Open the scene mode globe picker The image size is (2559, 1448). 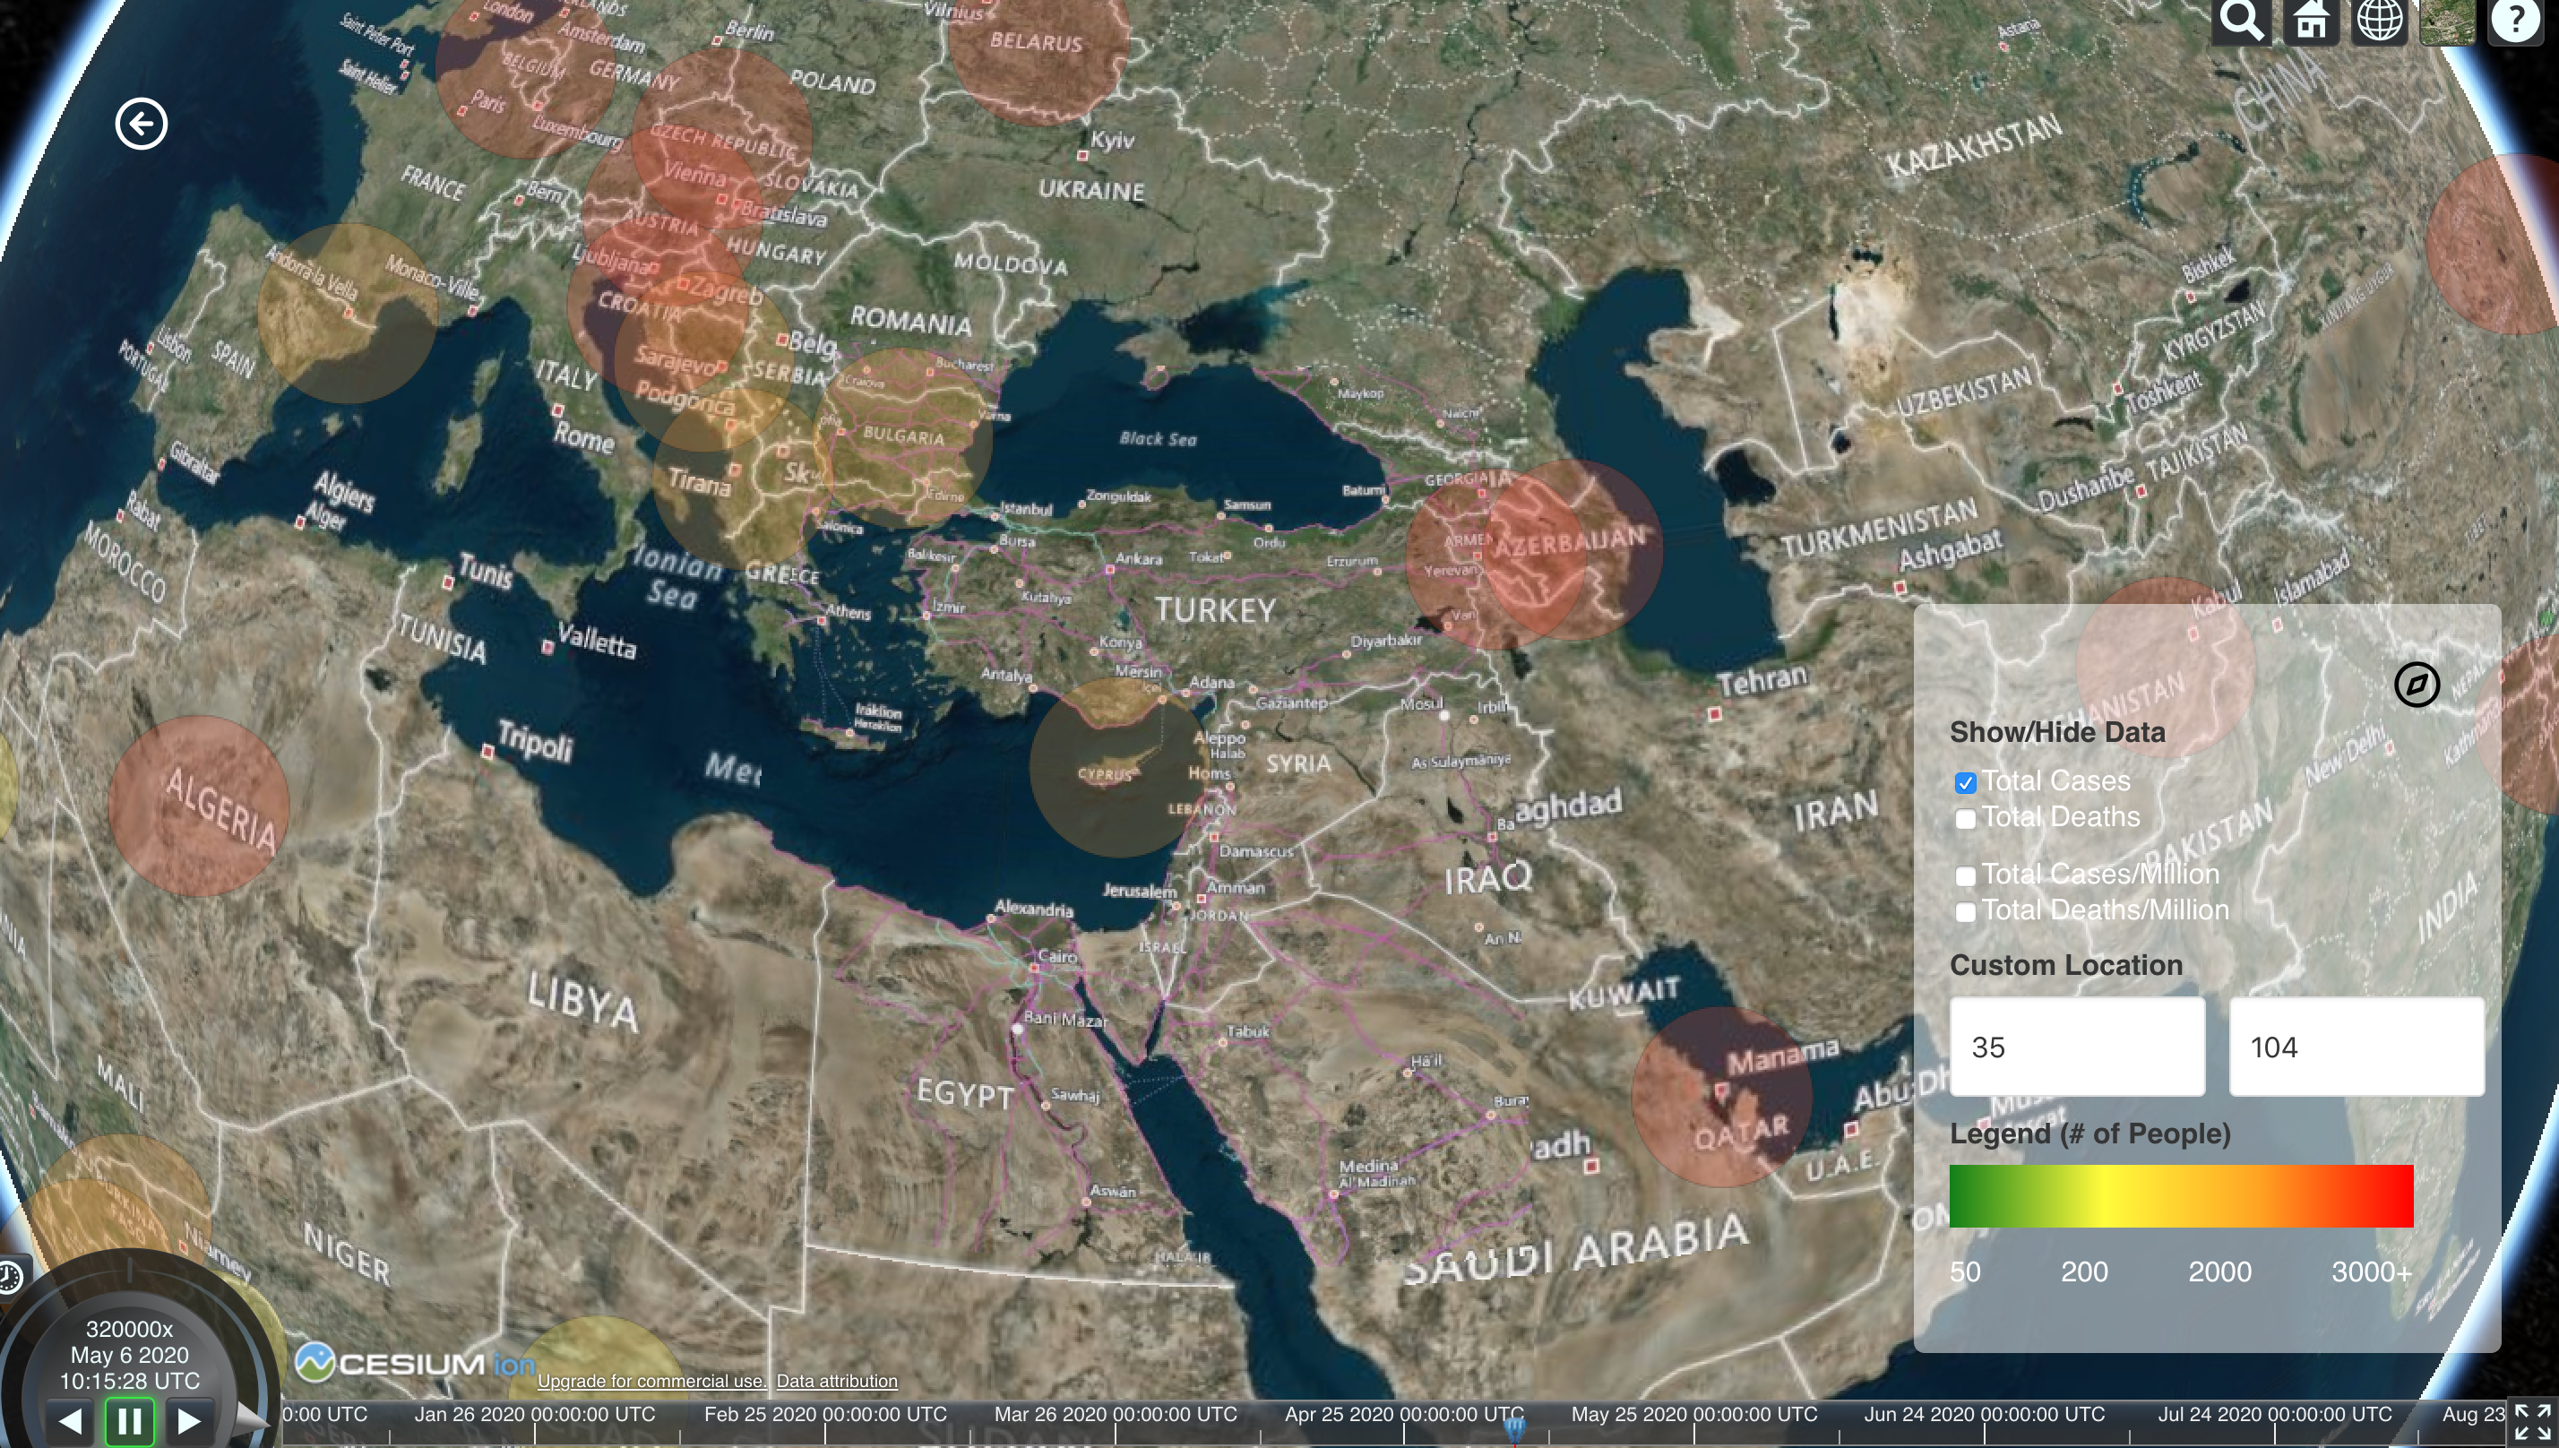[2379, 20]
